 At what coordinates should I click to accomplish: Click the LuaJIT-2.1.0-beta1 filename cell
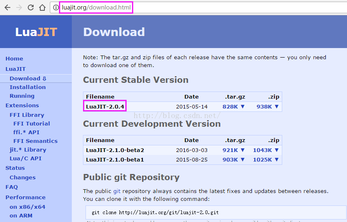[115, 159]
